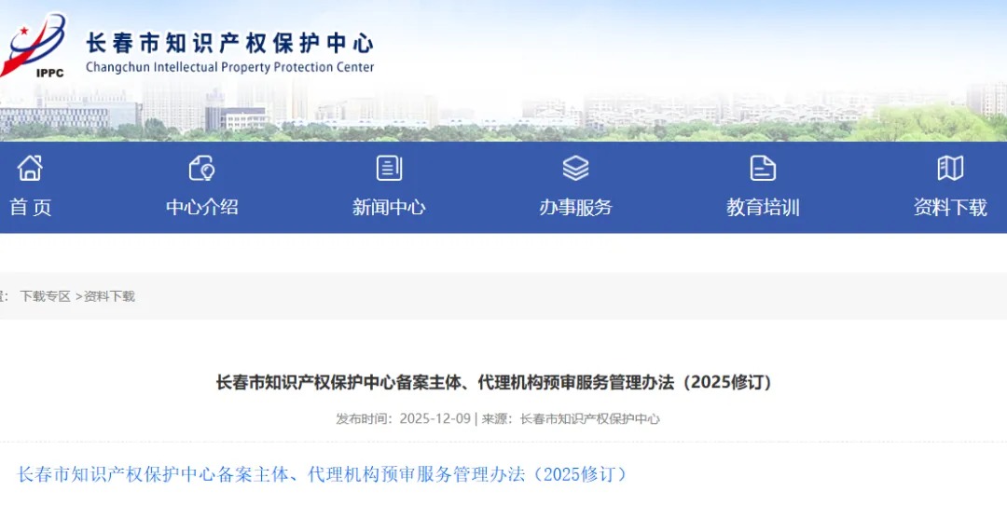Screen dimensions: 1007x505
Task: Select the icon above 中心介绍
Action: 201,169
